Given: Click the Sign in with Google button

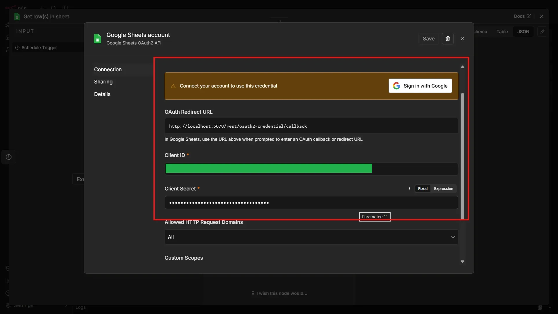Looking at the screenshot, I should click(x=420, y=86).
